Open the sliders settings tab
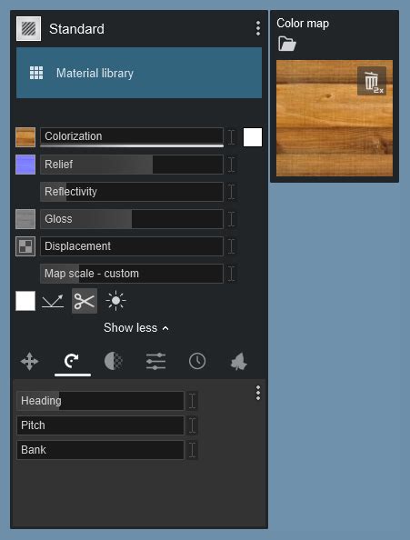This screenshot has width=410, height=540. point(155,362)
